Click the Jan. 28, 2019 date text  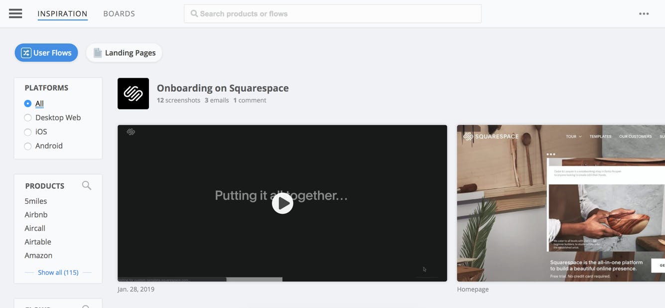136,289
